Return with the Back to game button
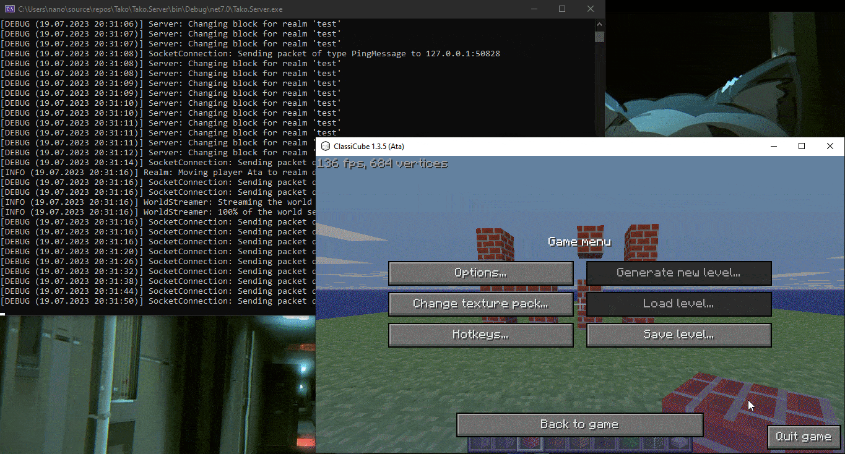Image resolution: width=845 pixels, height=454 pixels. (580, 424)
